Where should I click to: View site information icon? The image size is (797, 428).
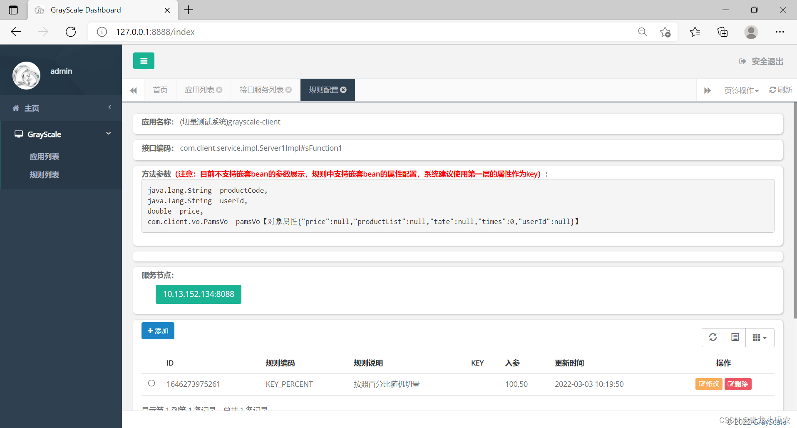tap(102, 32)
